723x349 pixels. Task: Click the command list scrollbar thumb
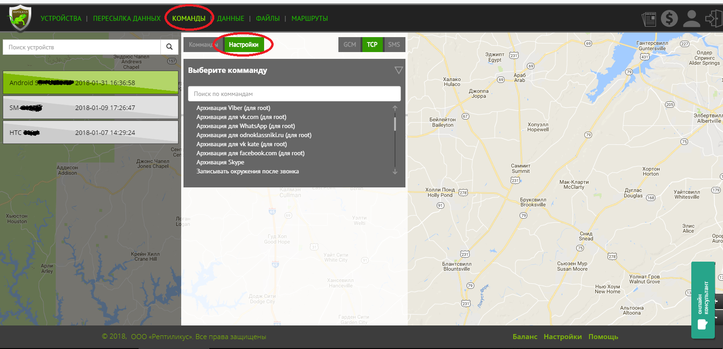point(395,123)
